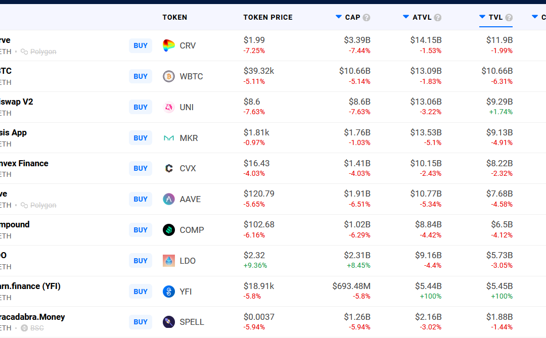The height and width of the screenshot is (338, 546).
Task: Click the sort arrow right of the TVL column
Action: 535,17
